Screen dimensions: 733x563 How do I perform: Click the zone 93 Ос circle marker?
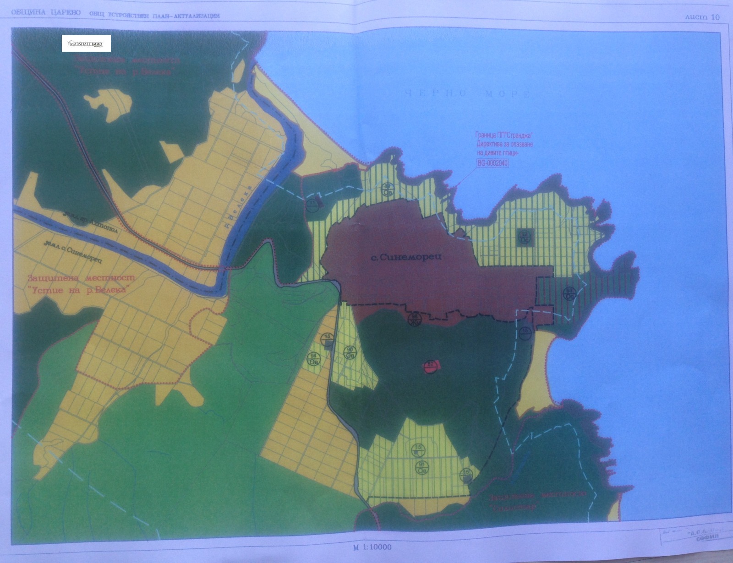click(x=569, y=293)
